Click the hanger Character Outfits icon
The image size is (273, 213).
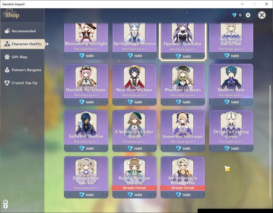tap(7, 44)
